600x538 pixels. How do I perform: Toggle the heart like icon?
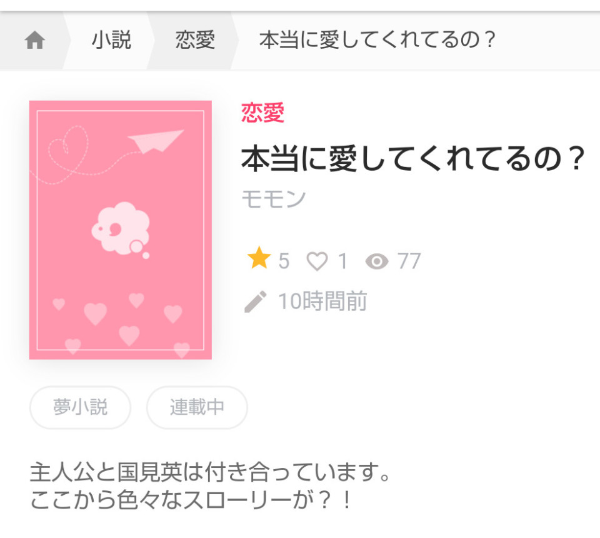point(317,261)
